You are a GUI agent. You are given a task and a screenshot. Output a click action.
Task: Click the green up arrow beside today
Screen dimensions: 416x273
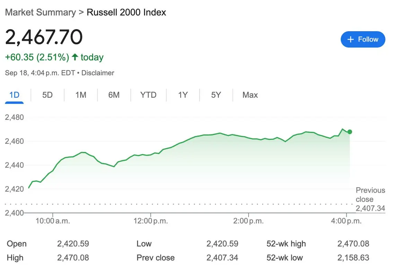pyautogui.click(x=75, y=57)
